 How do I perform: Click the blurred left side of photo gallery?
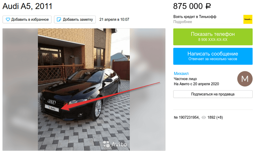point(20,90)
